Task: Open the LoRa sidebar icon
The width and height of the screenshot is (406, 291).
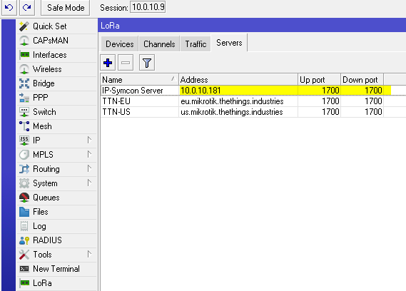Action: [24, 283]
